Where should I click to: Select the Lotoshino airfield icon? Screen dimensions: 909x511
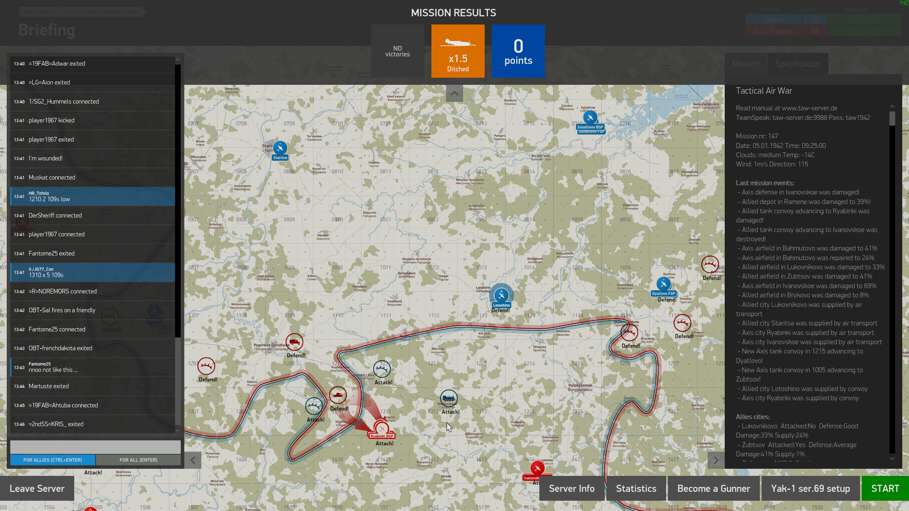(x=501, y=295)
